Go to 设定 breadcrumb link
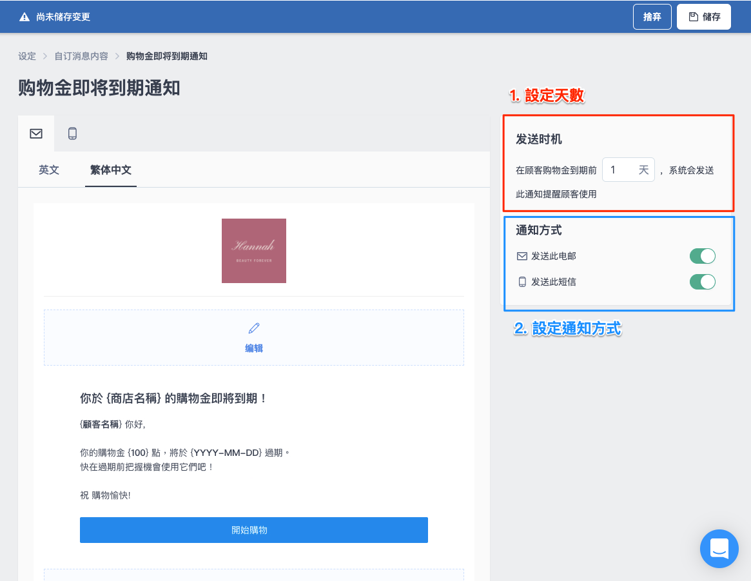This screenshot has width=751, height=581. pos(27,56)
